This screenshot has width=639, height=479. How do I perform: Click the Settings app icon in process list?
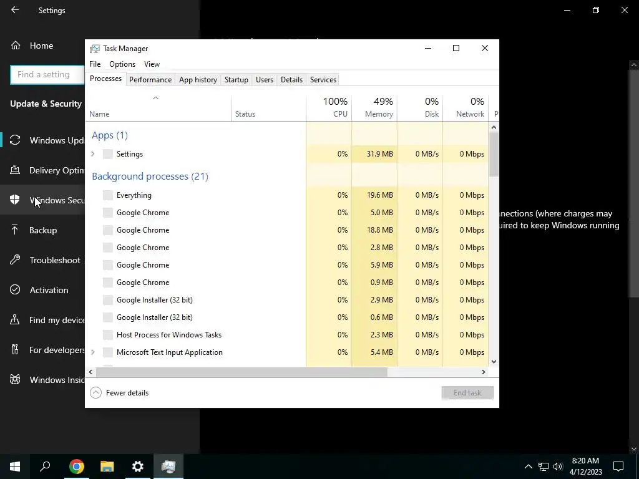[x=107, y=154]
